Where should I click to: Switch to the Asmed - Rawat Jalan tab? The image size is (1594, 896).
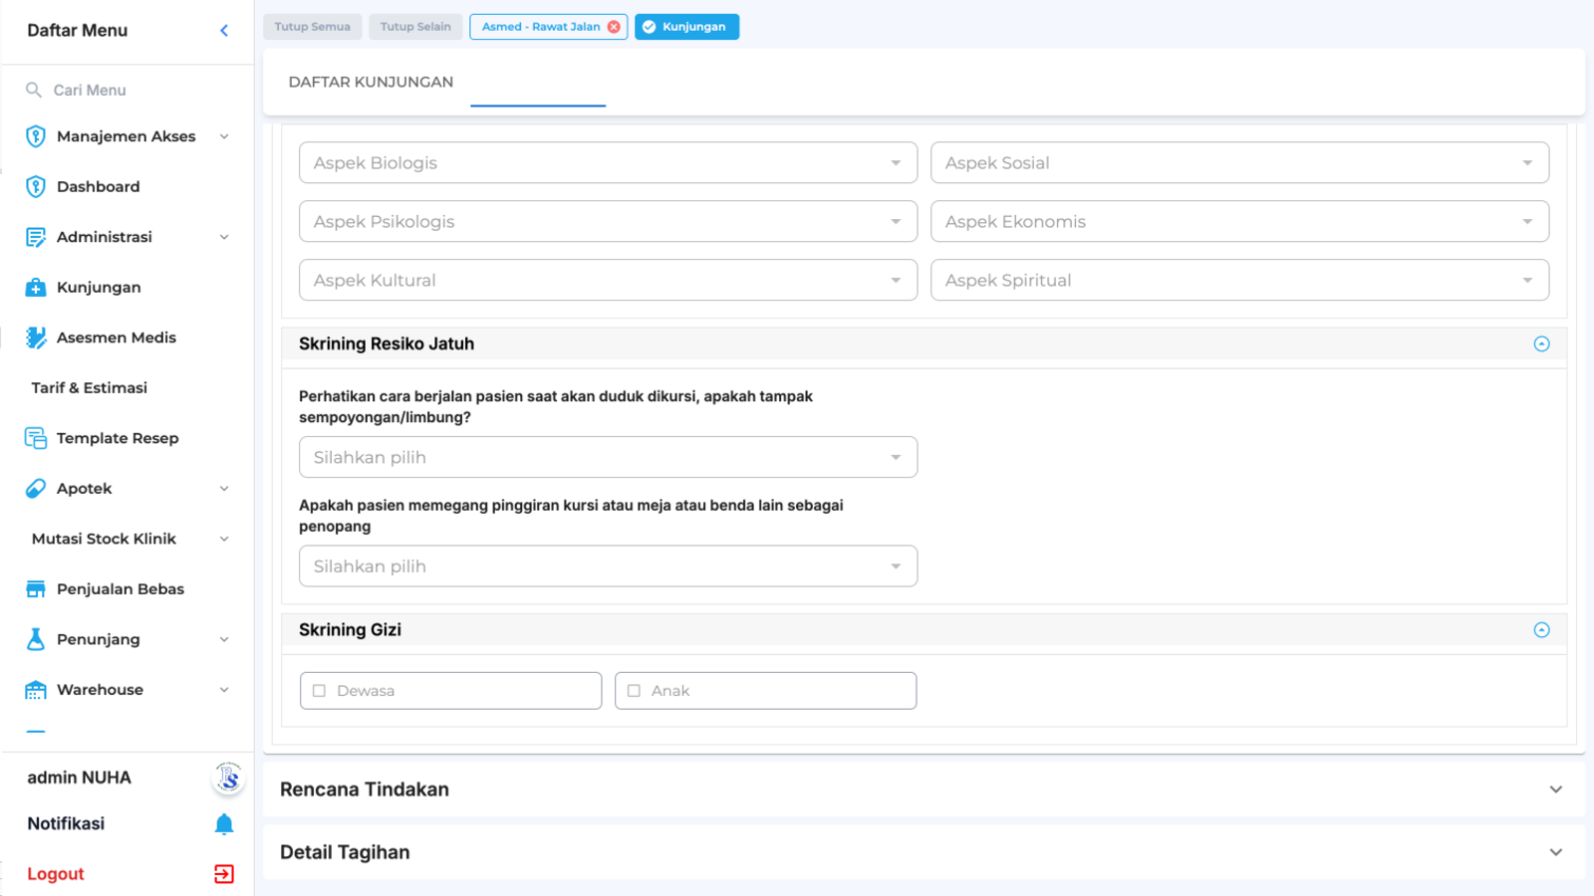(541, 27)
